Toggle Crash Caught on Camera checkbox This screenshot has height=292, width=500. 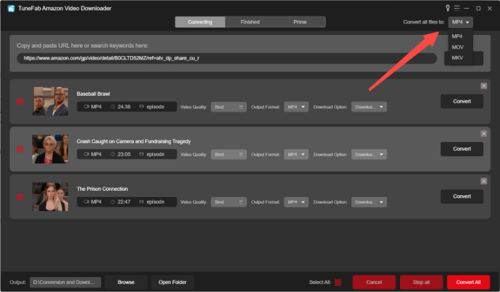pos(20,149)
